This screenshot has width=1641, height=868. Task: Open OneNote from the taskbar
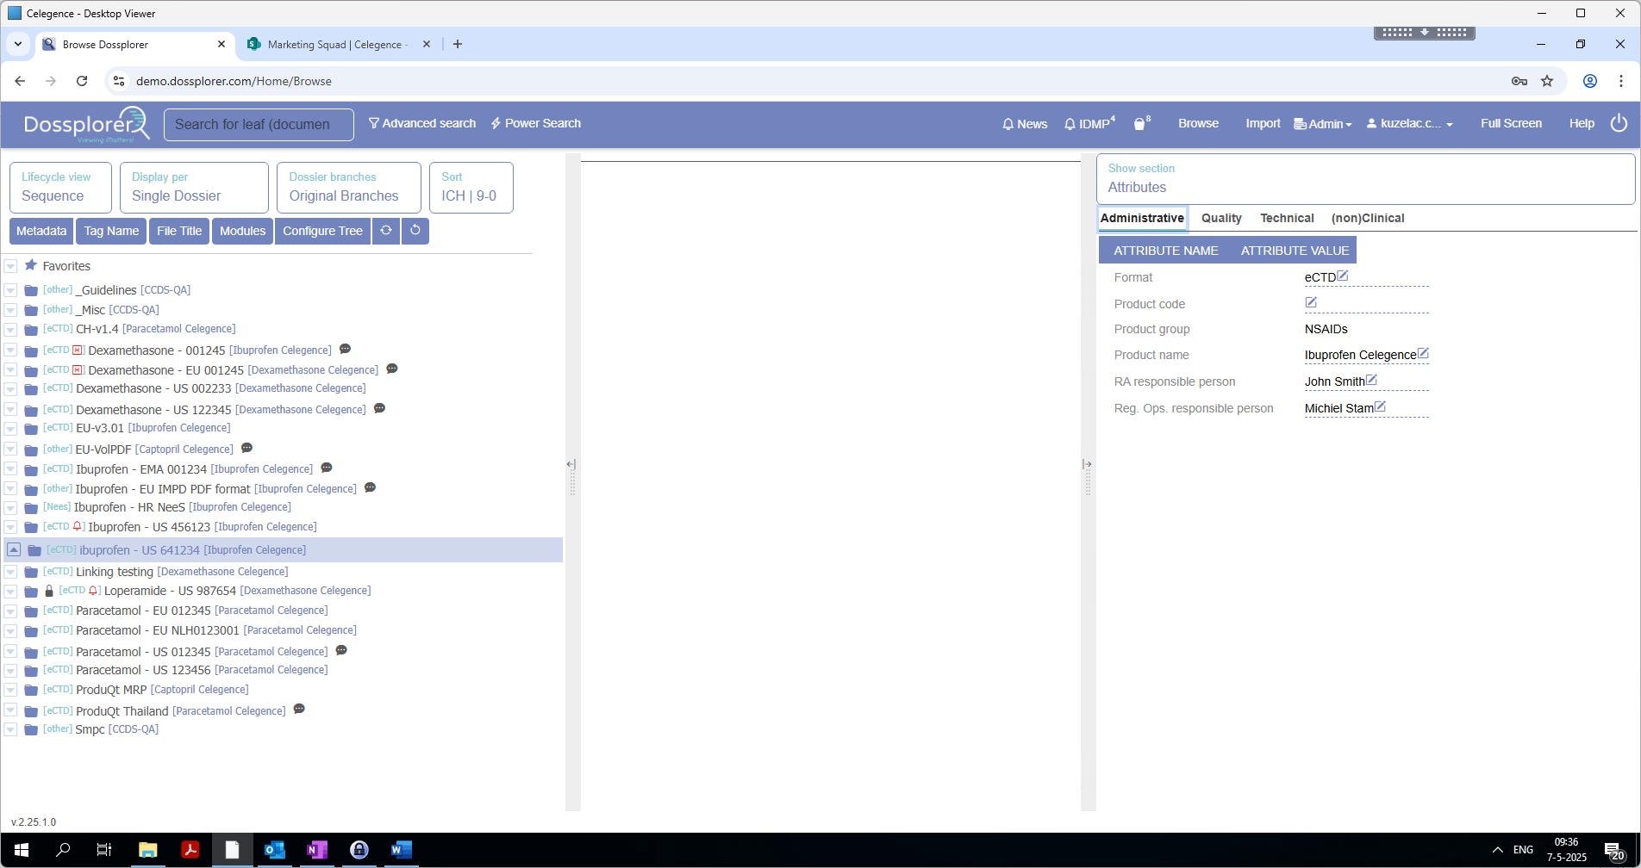point(316,850)
